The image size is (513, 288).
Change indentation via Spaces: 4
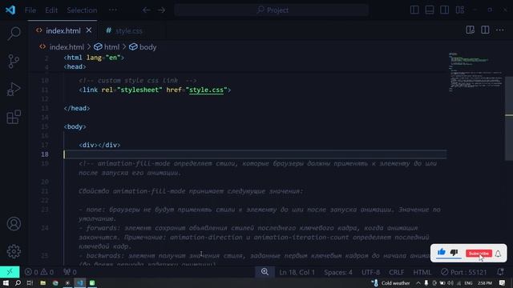pos(338,272)
